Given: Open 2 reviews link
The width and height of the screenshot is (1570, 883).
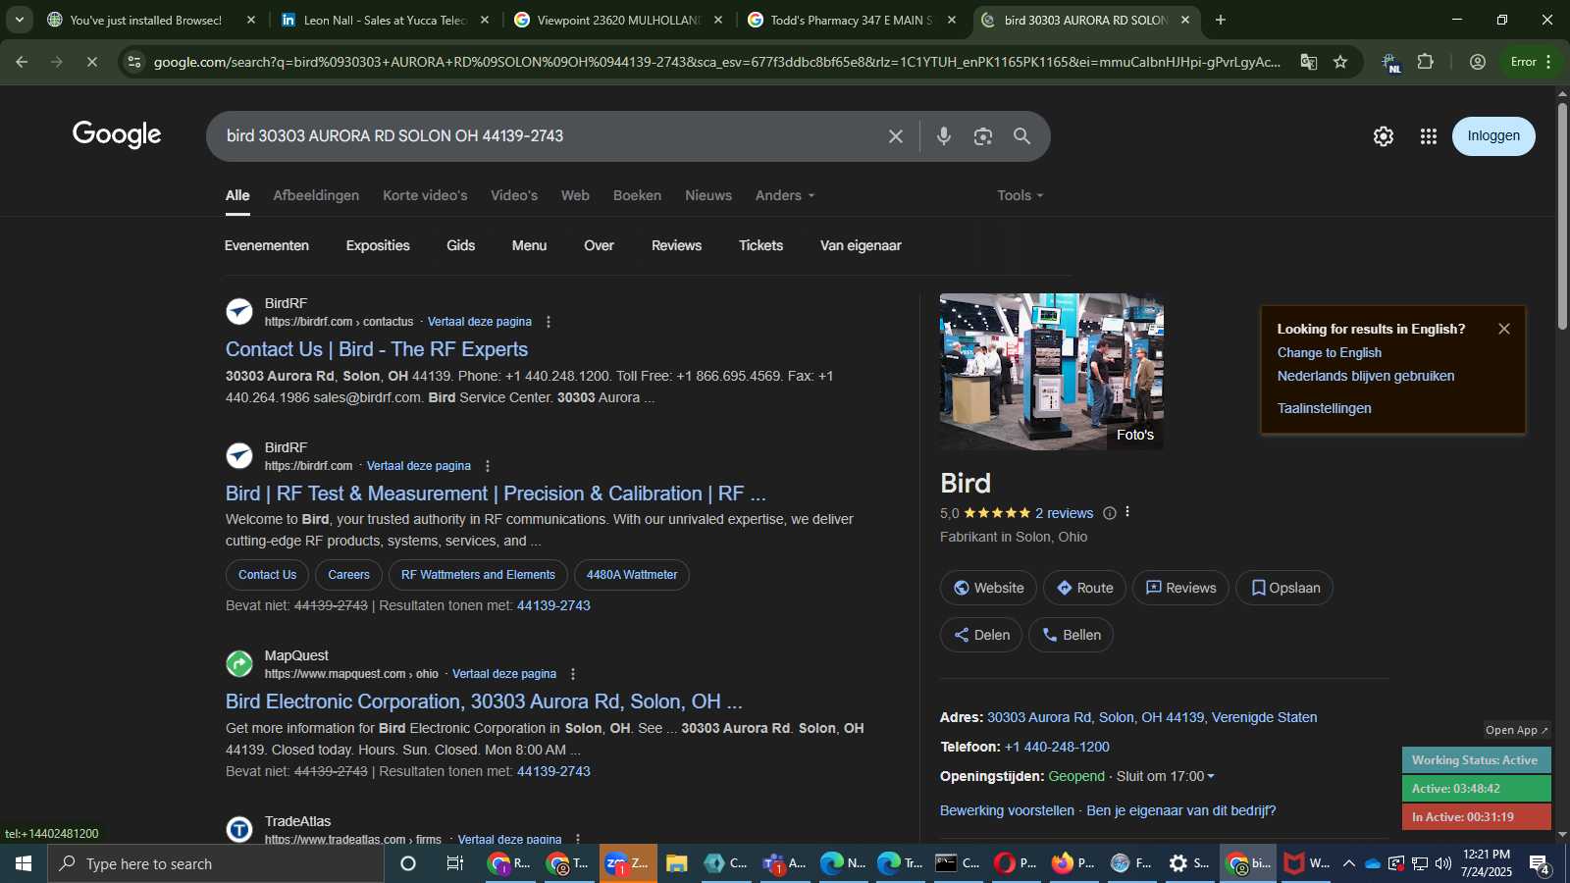Looking at the screenshot, I should click(x=1064, y=513).
